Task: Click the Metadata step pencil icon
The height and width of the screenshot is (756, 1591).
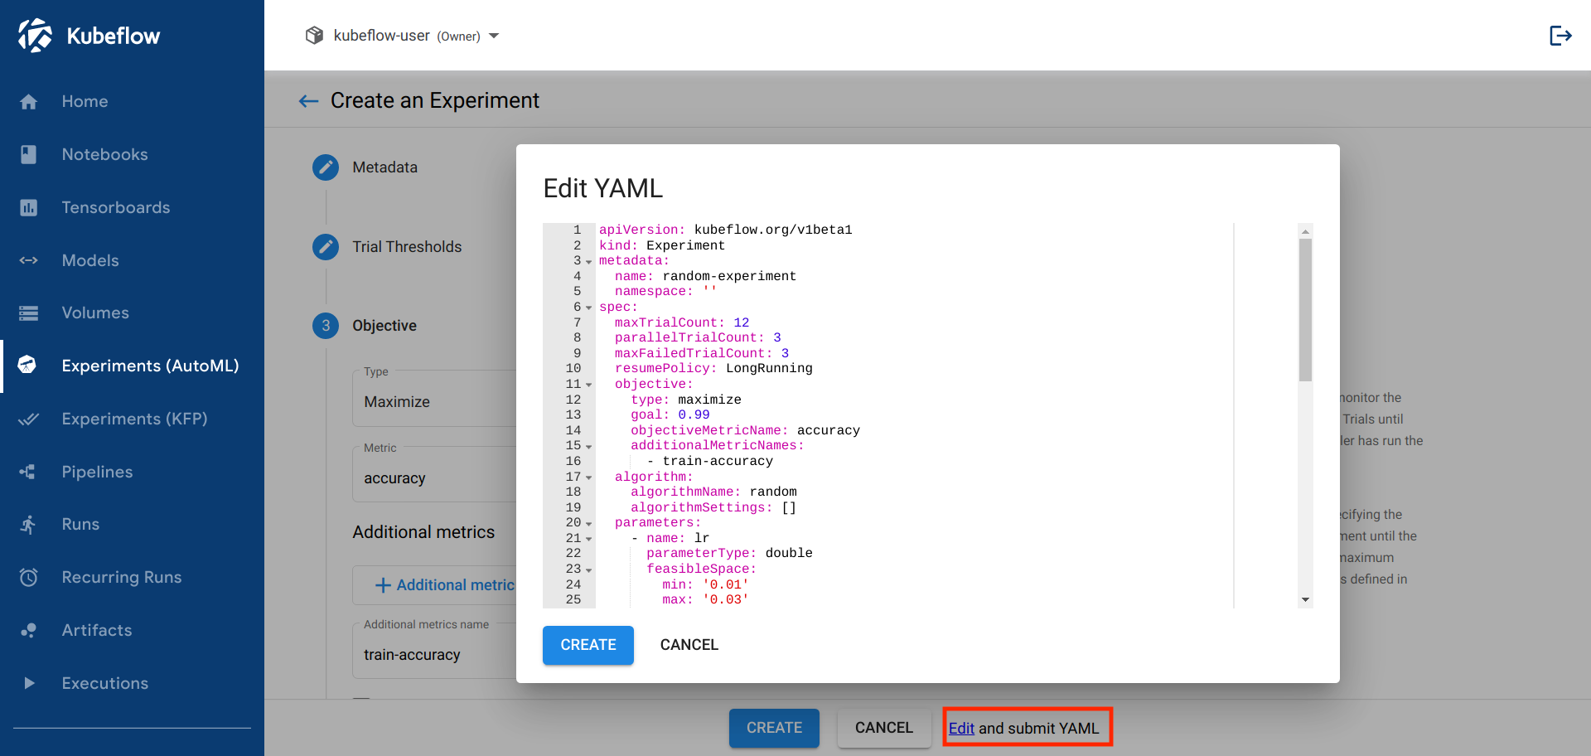Action: click(x=325, y=167)
